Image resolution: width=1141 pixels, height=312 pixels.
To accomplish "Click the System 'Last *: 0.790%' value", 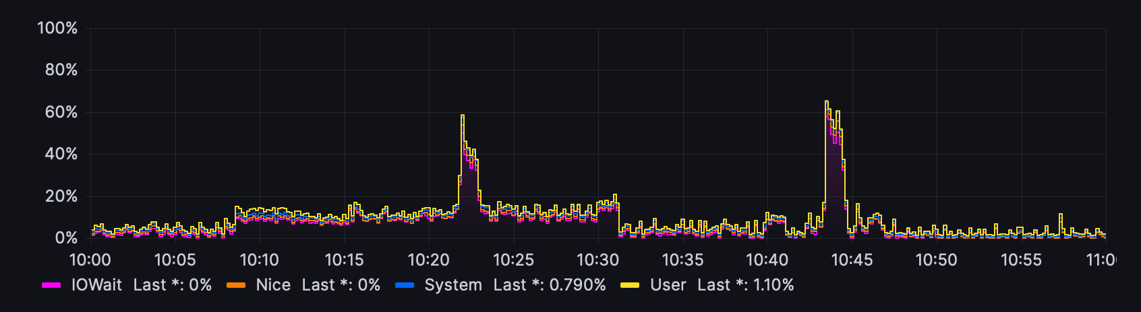I will [550, 285].
